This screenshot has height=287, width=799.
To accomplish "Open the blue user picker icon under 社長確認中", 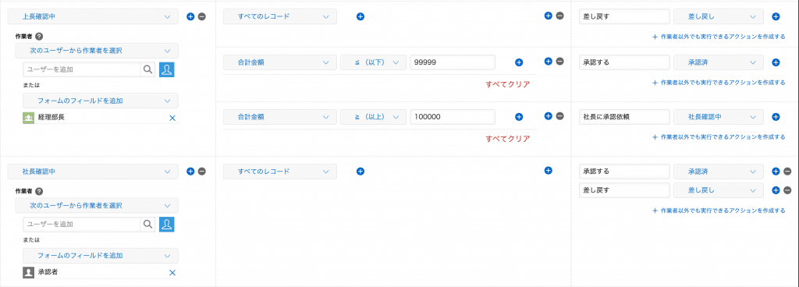I will tap(167, 224).
